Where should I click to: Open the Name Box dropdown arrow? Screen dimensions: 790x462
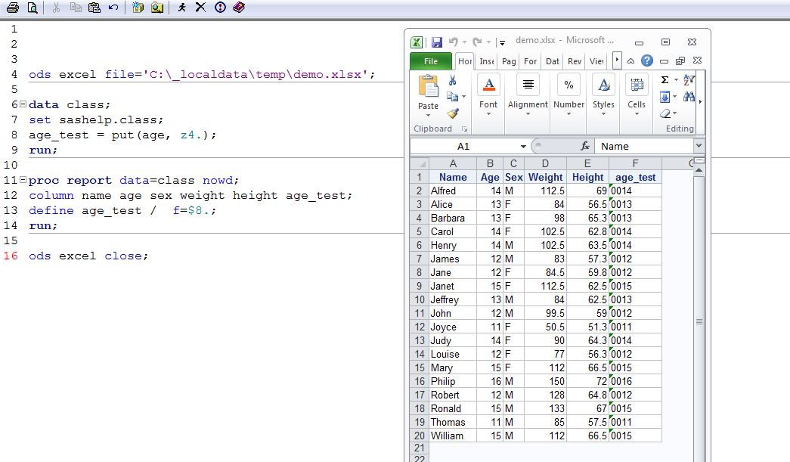[523, 147]
